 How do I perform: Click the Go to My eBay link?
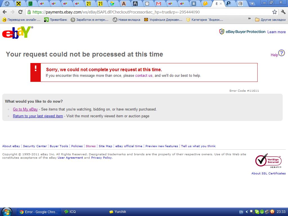pyautogui.click(x=25, y=109)
